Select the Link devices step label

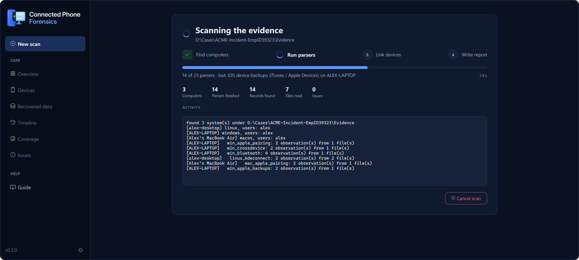[x=388, y=55]
